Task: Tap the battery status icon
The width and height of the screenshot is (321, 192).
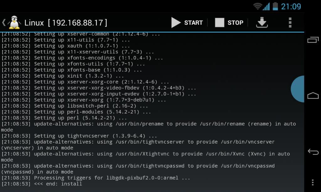Action: (275, 6)
